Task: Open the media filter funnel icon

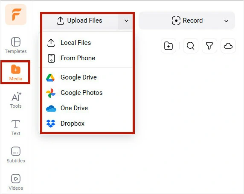Action: (x=209, y=46)
